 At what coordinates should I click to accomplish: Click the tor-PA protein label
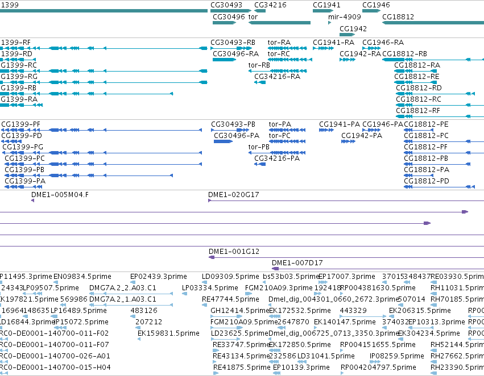coord(280,124)
